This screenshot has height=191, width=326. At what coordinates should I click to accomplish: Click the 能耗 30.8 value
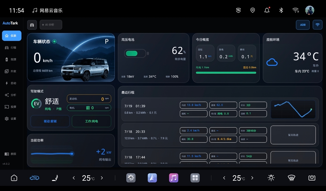coord(193,139)
